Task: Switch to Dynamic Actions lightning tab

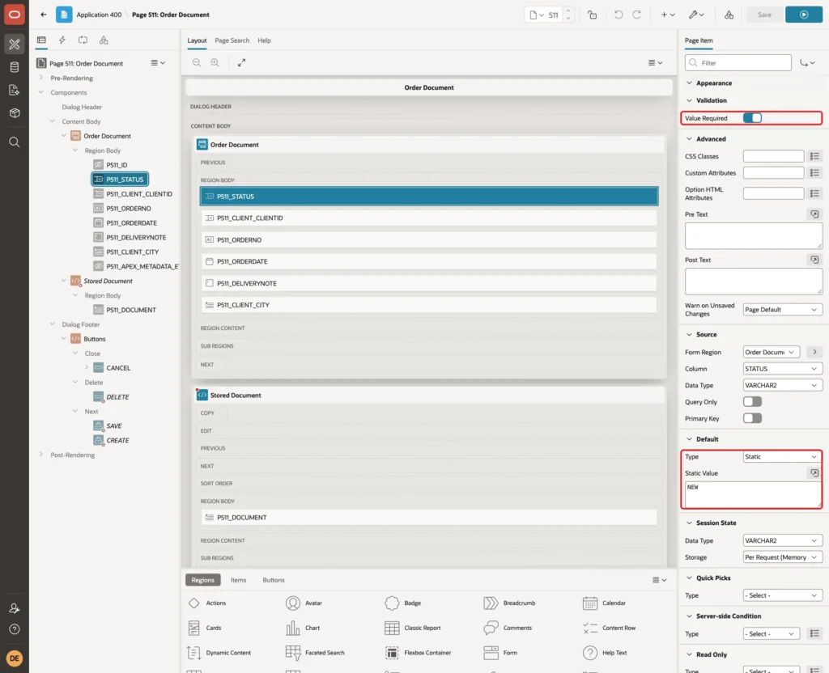Action: [x=62, y=40]
